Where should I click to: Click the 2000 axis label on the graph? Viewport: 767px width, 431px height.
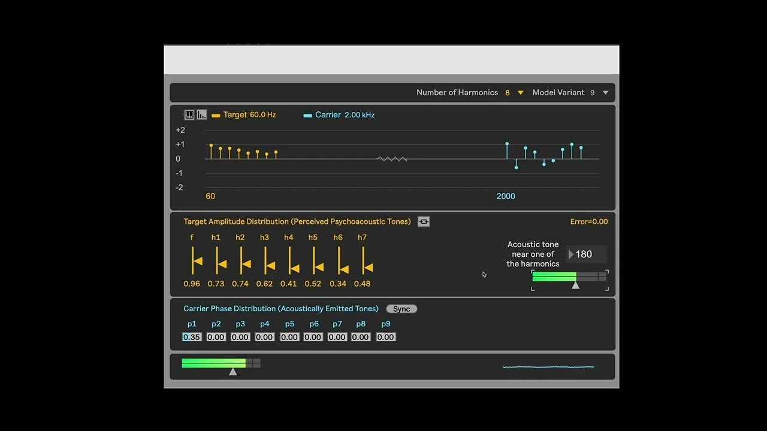pyautogui.click(x=506, y=196)
